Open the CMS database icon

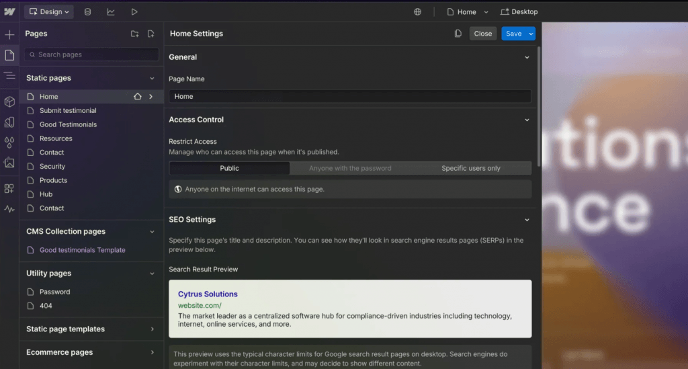pos(88,12)
